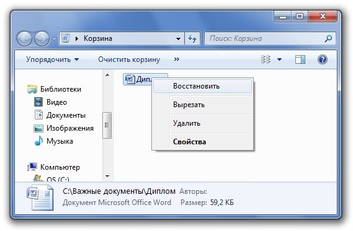Viewport: 353px width, 231px height.
Task: Open recent pages dropdown next to Forward
Action: tap(54, 39)
